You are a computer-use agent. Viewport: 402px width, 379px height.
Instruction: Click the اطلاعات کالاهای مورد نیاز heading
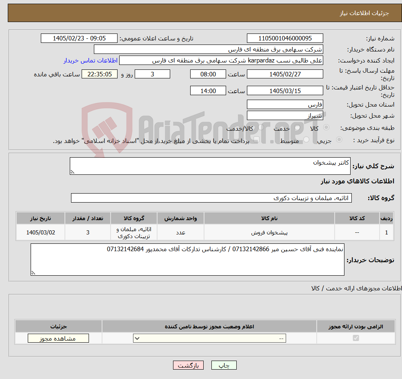pos(358,181)
